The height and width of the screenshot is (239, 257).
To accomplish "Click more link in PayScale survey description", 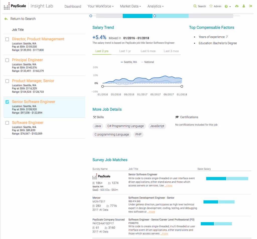I will pos(168,186).
